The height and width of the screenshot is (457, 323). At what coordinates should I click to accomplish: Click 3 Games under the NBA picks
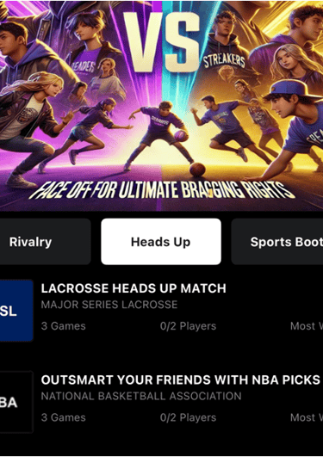64,417
